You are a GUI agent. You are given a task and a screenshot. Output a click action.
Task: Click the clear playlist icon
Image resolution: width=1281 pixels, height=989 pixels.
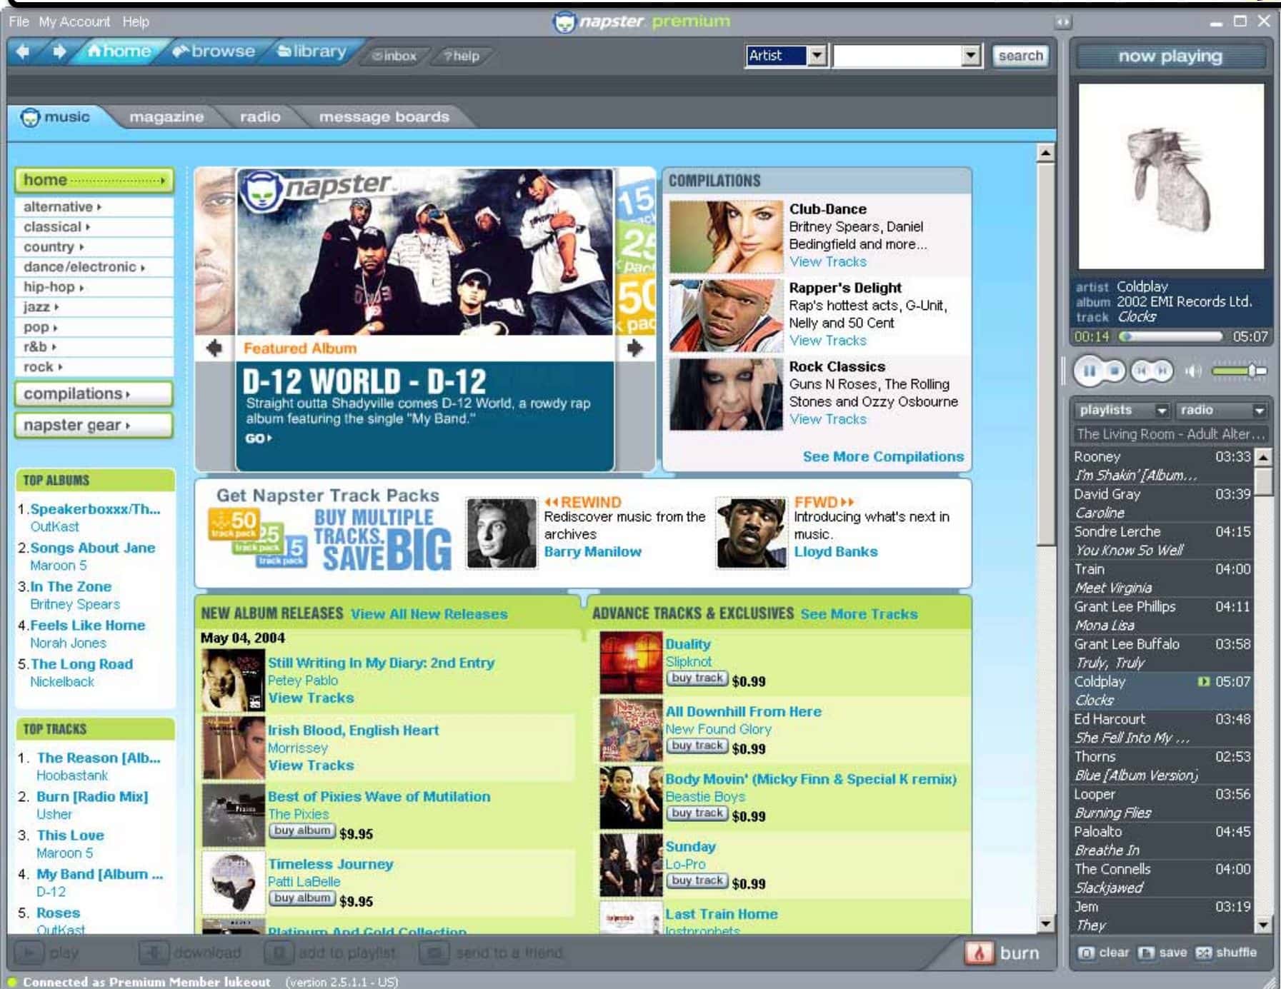click(1085, 953)
